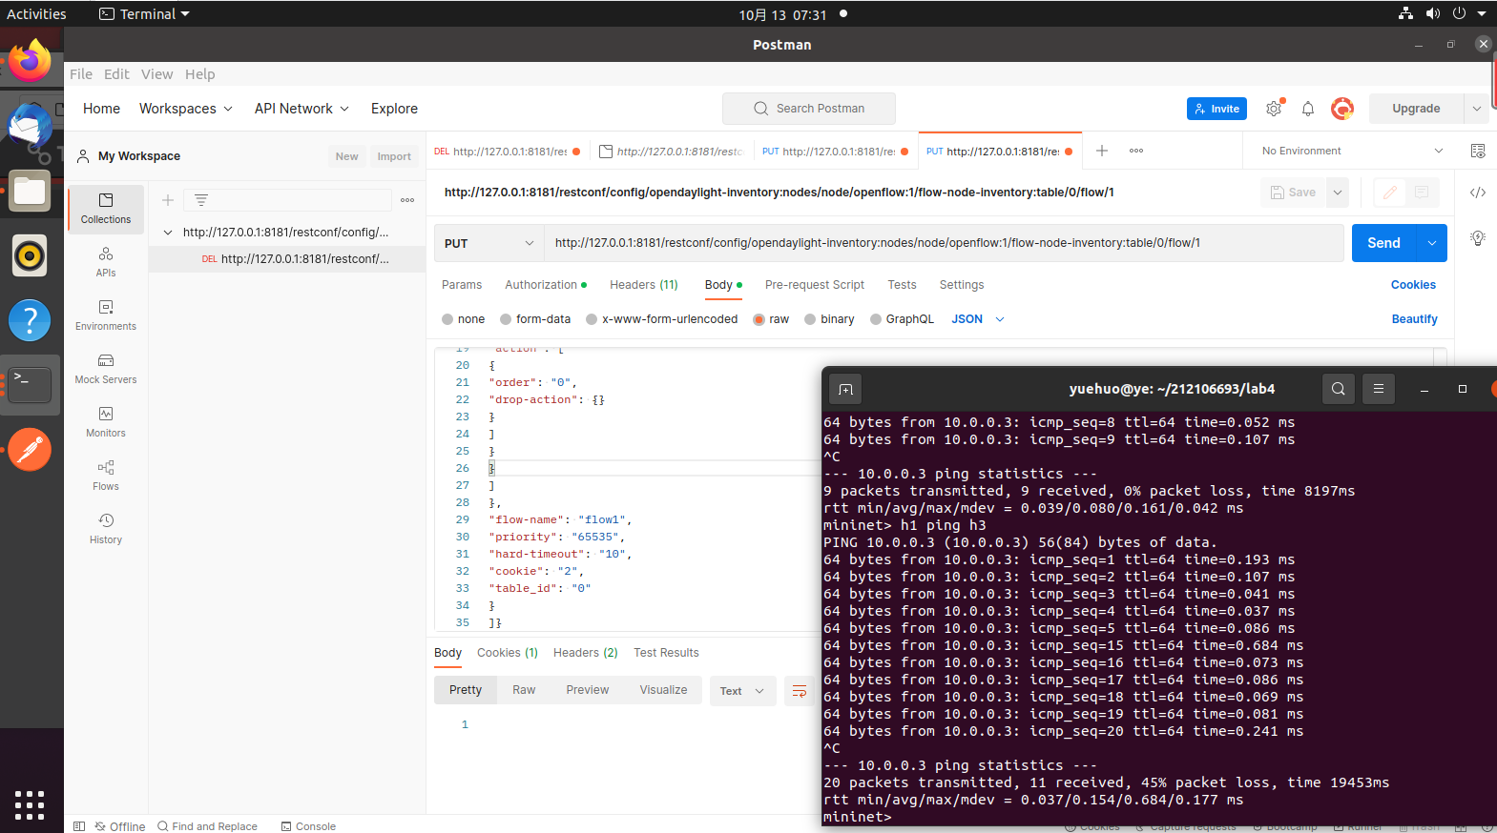The image size is (1497, 833).
Task: Open the API Network dropdown
Action: [301, 109]
